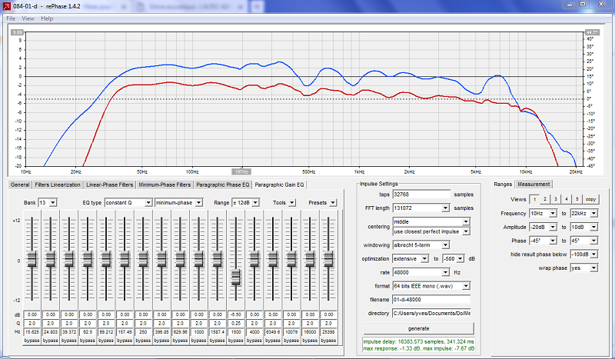Toggle bypass for the 15.625 Hz band
The image size is (615, 359).
coord(32,341)
